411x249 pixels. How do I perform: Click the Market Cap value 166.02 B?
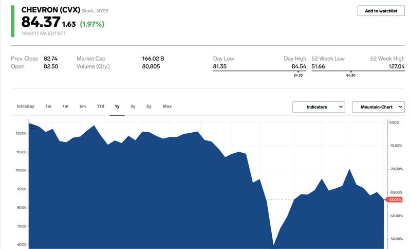153,59
